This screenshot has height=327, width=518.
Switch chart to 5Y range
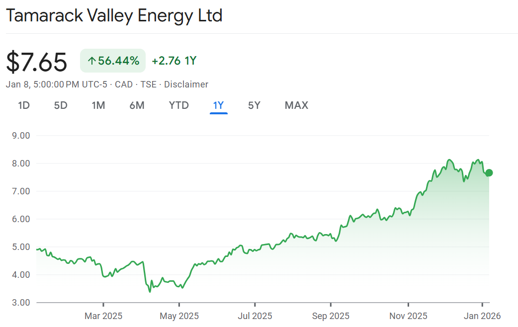tap(254, 105)
